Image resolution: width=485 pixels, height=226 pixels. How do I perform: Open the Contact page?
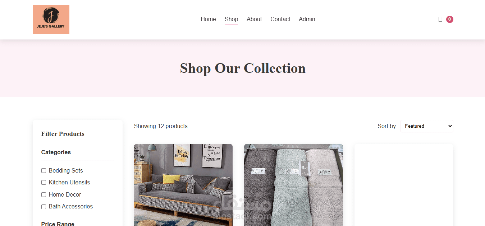pyautogui.click(x=280, y=19)
